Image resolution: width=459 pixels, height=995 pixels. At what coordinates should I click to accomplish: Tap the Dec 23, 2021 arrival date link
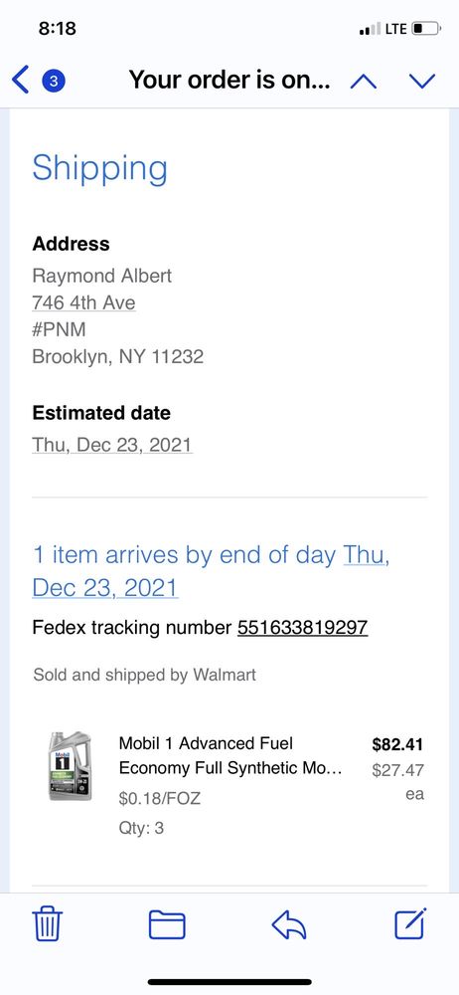coord(105,588)
